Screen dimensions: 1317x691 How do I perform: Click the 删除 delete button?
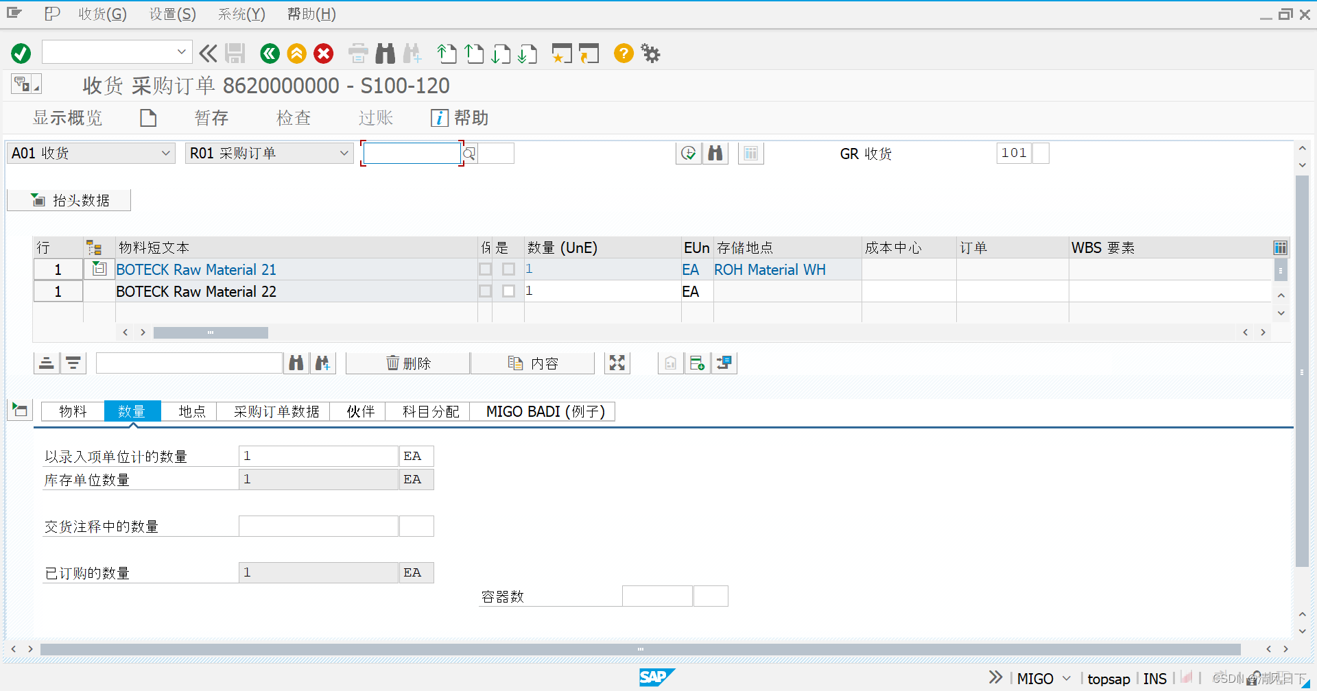(x=408, y=363)
